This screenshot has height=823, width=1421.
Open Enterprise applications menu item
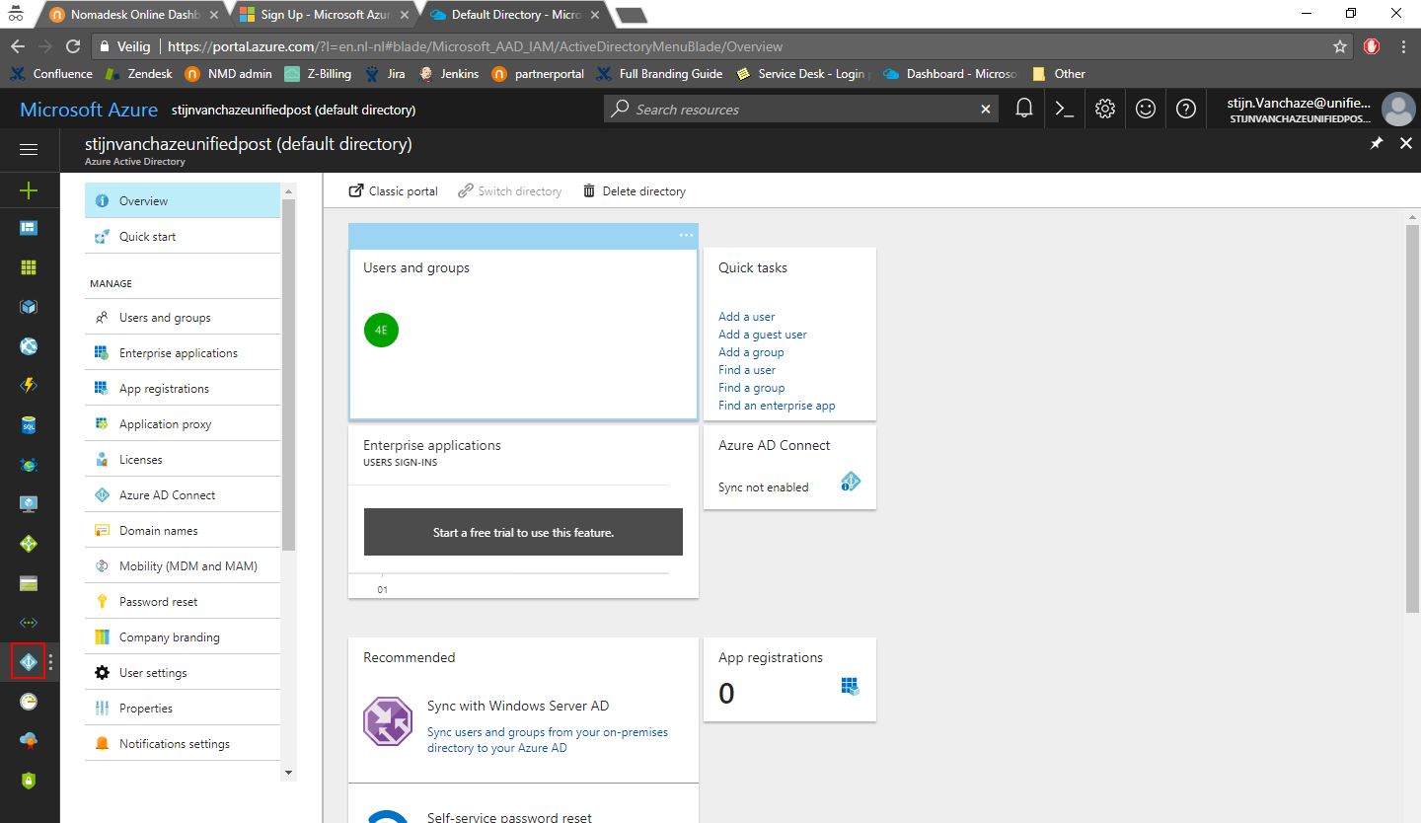click(183, 352)
